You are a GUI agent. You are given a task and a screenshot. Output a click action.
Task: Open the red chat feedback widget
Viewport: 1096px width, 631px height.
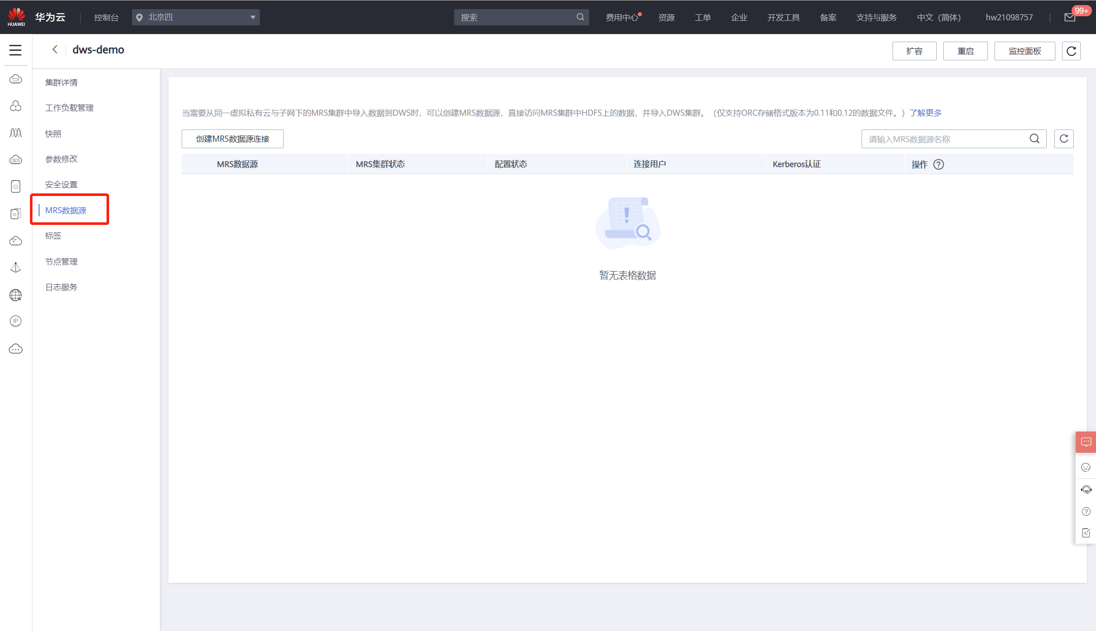pyautogui.click(x=1086, y=442)
